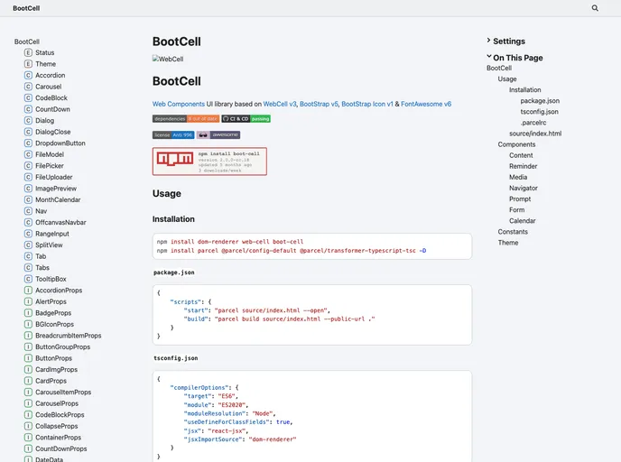Click the class icon beside FilePicker
The height and width of the screenshot is (462, 621).
pos(28,166)
